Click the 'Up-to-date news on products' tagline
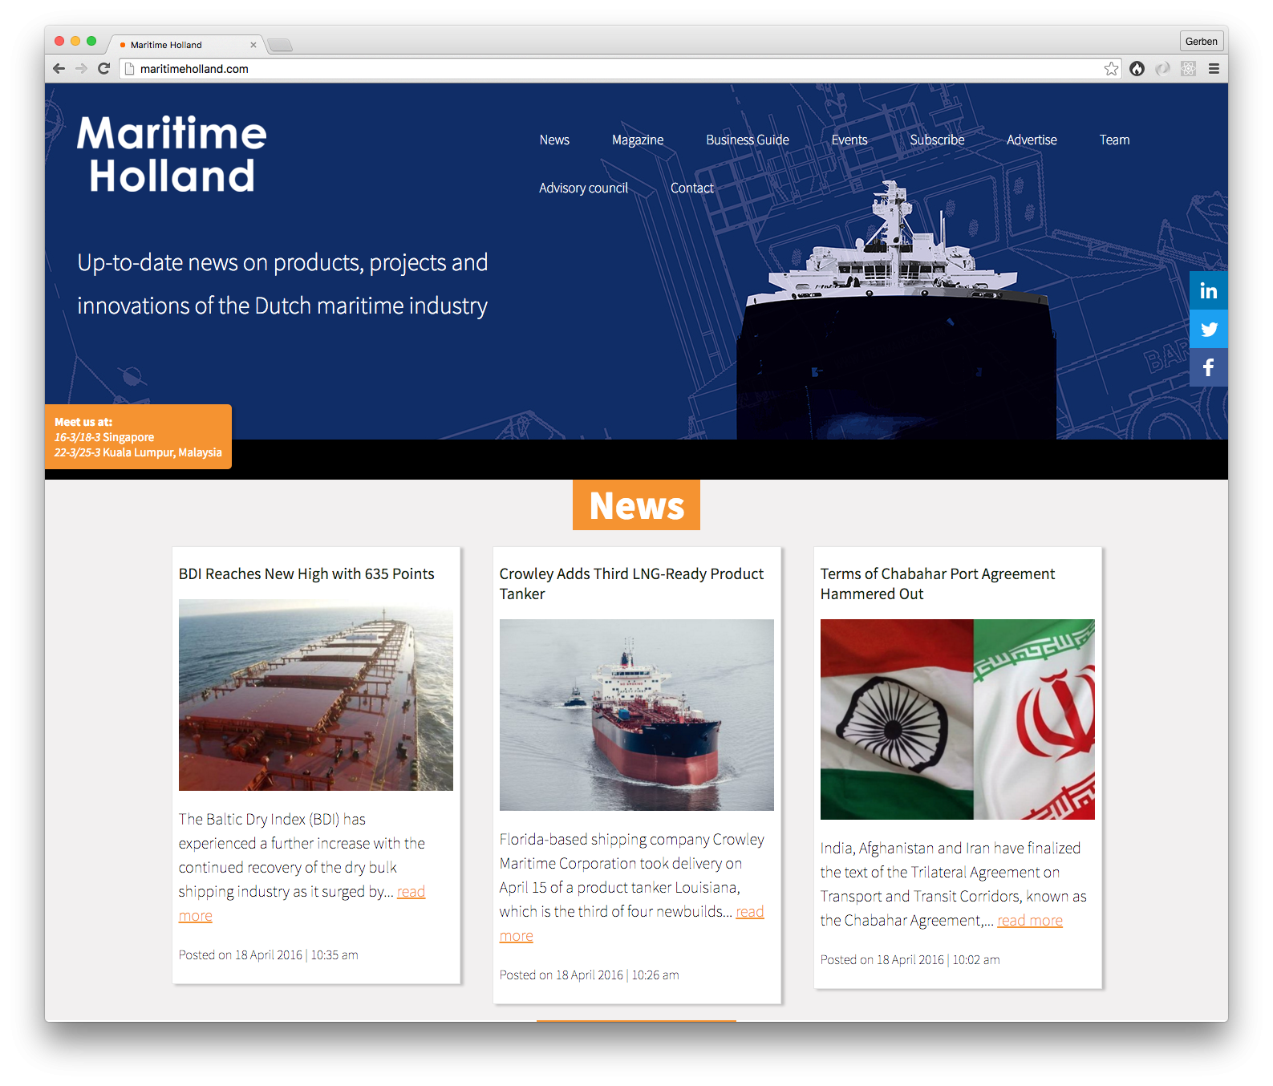1273x1086 pixels. pyautogui.click(x=282, y=284)
